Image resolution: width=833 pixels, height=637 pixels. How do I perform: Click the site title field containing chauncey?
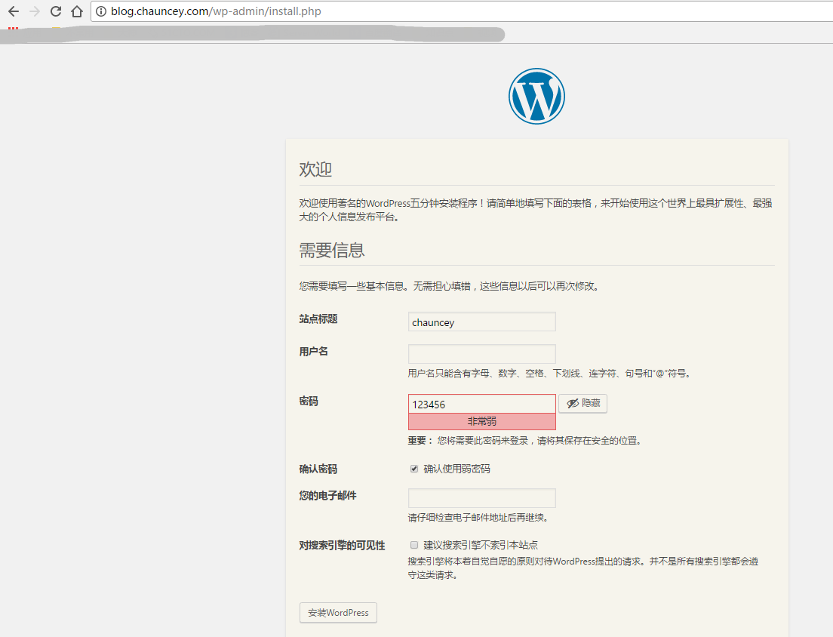point(482,322)
